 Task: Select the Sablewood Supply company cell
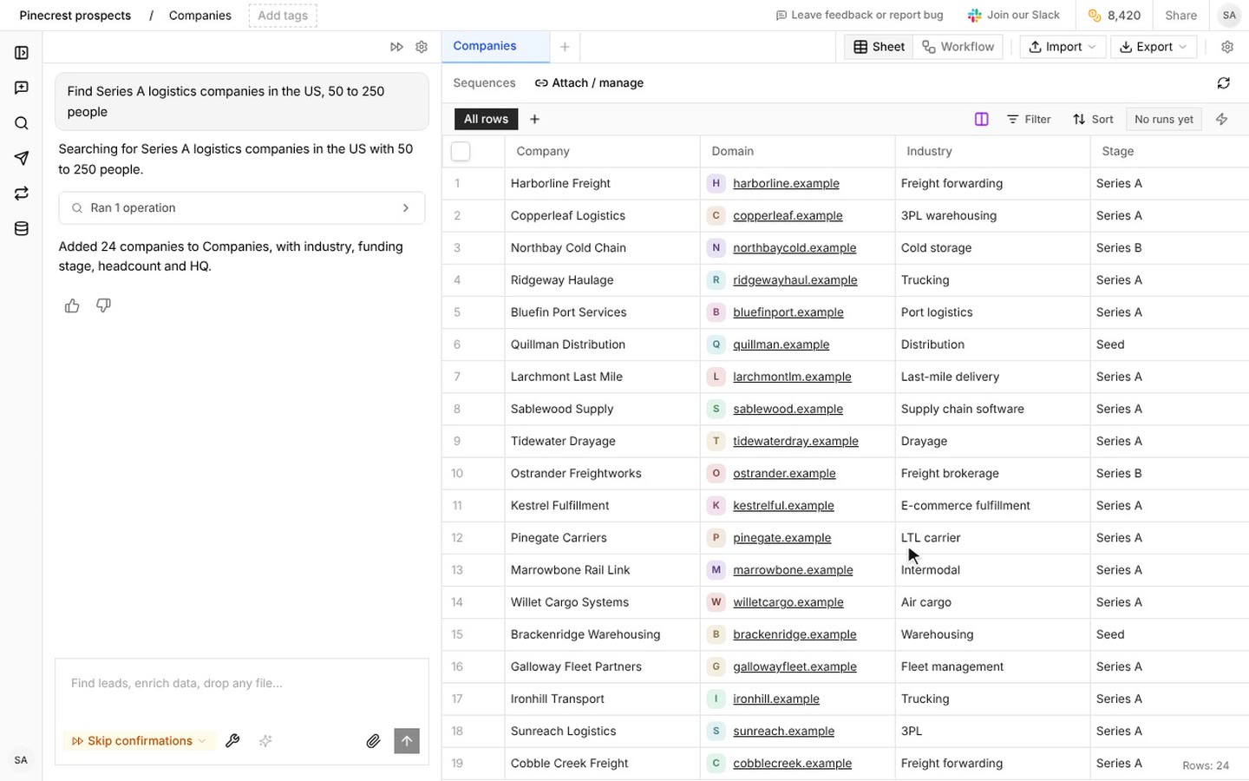(x=602, y=409)
